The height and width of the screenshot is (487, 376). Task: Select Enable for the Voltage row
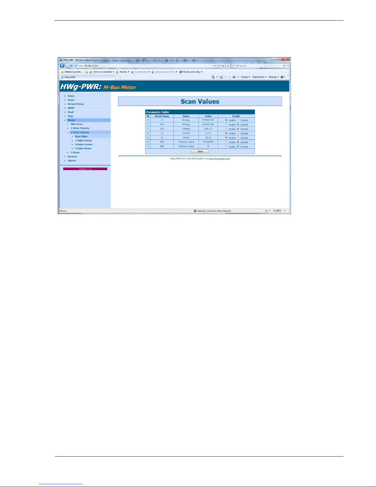tap(226, 129)
